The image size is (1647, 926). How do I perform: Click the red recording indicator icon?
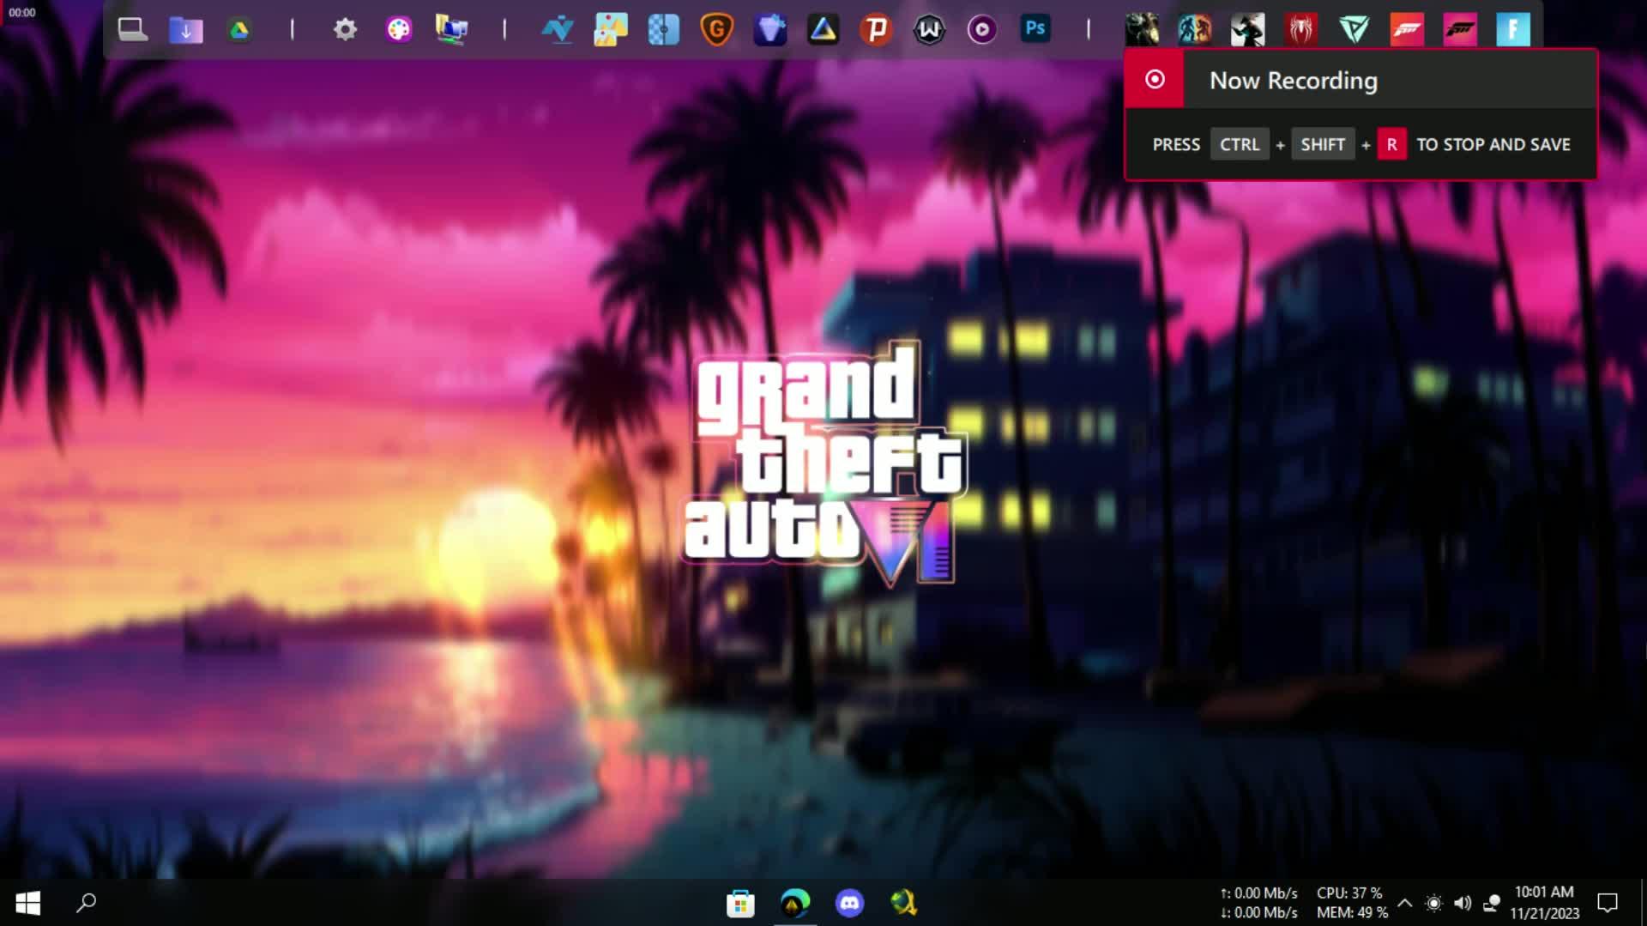coord(1155,80)
